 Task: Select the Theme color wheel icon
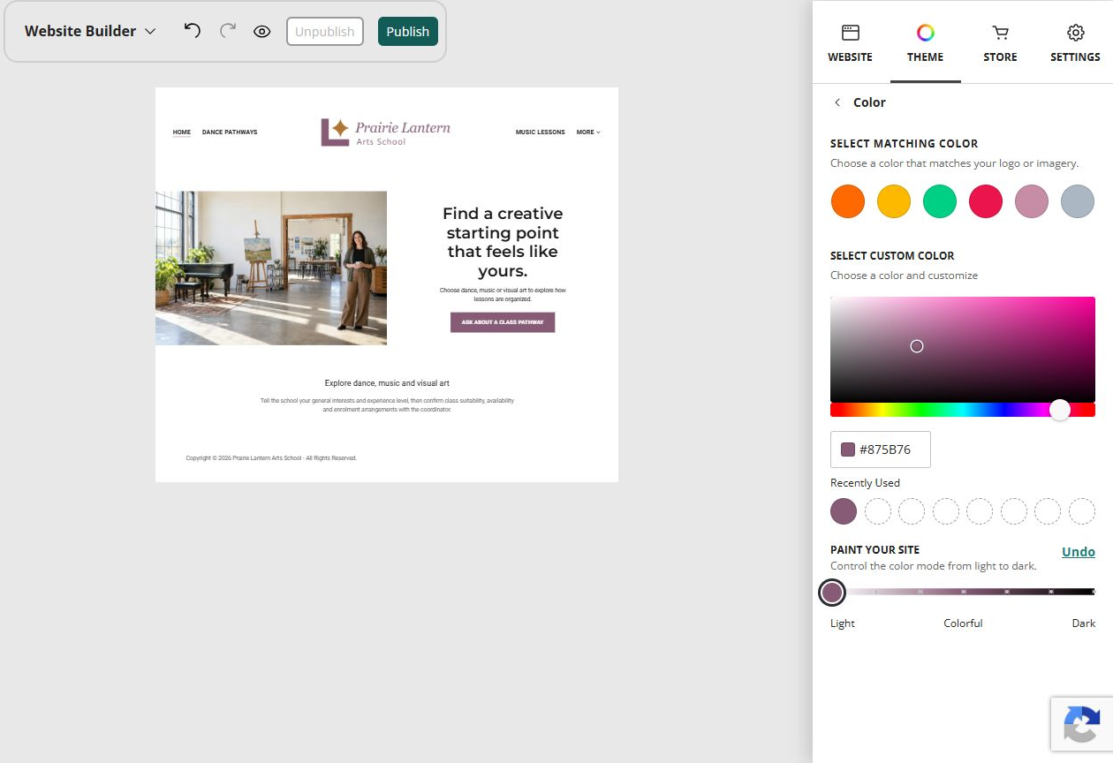coord(925,33)
